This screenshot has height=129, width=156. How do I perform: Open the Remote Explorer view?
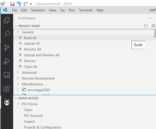coord(7,75)
